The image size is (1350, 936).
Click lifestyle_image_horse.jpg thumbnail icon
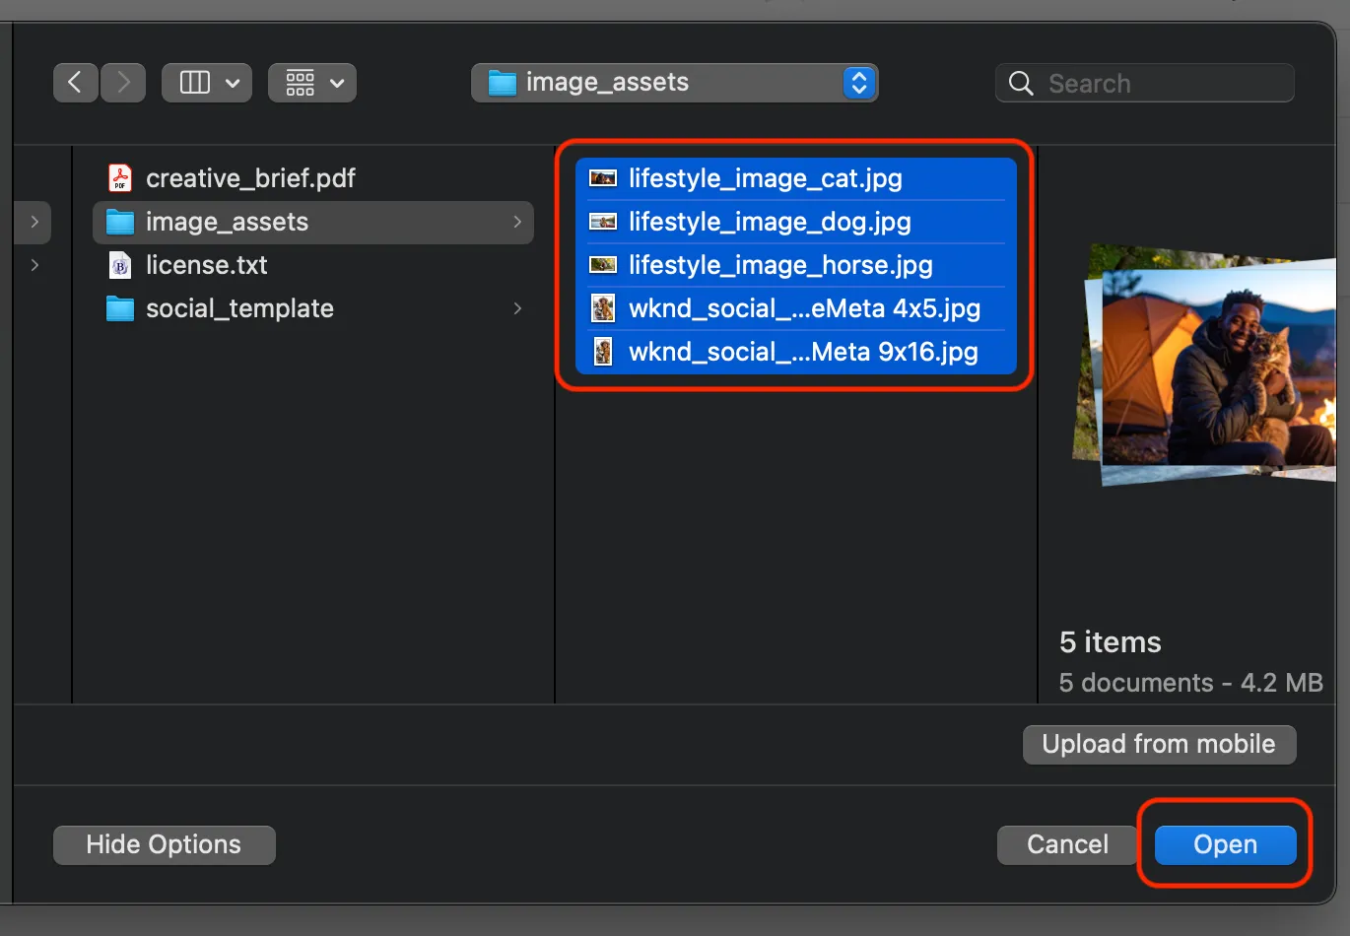[603, 265]
